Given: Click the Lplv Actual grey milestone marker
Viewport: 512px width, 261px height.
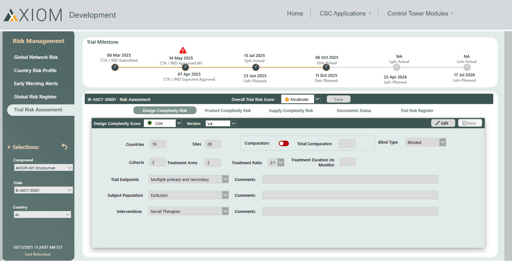Looking at the screenshot, I should pos(467,67).
